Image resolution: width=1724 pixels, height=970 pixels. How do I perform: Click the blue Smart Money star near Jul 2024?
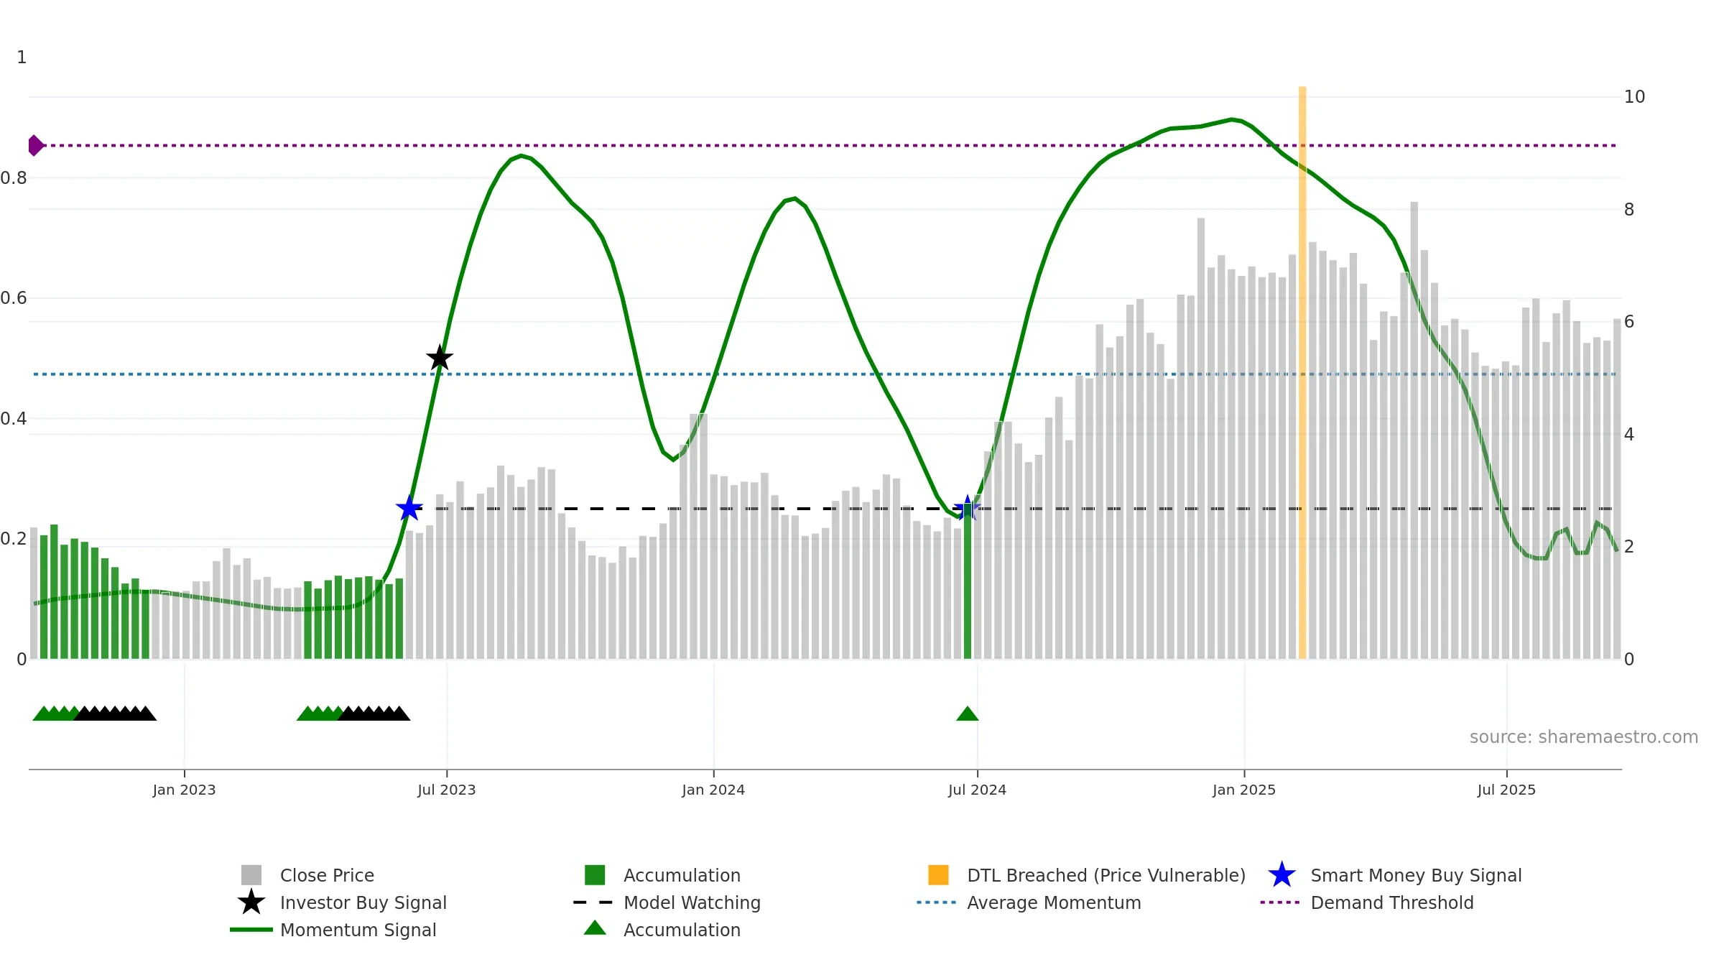pos(967,508)
